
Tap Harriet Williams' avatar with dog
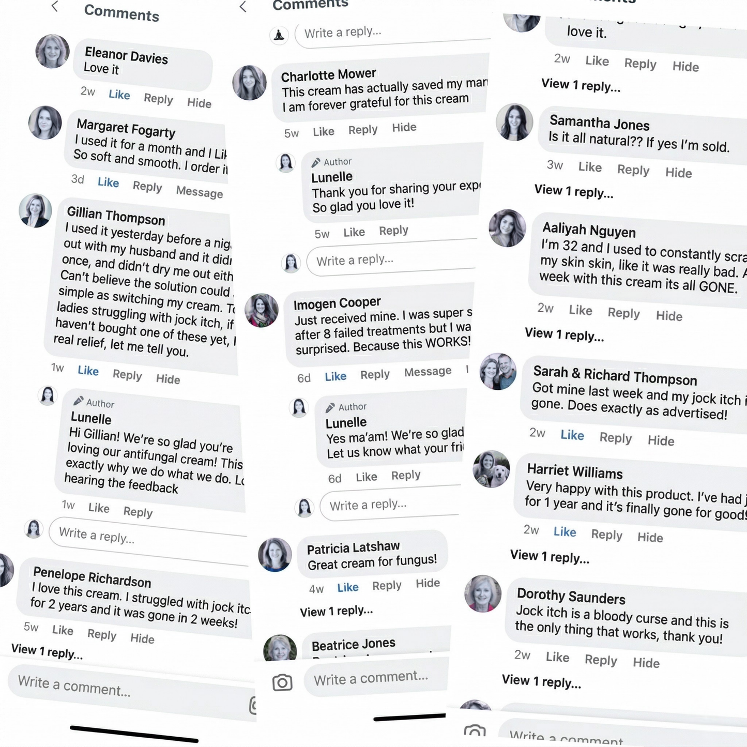[491, 469]
